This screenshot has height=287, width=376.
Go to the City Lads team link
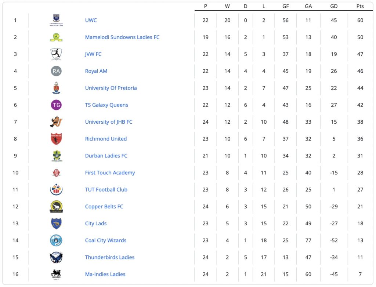[96, 224]
